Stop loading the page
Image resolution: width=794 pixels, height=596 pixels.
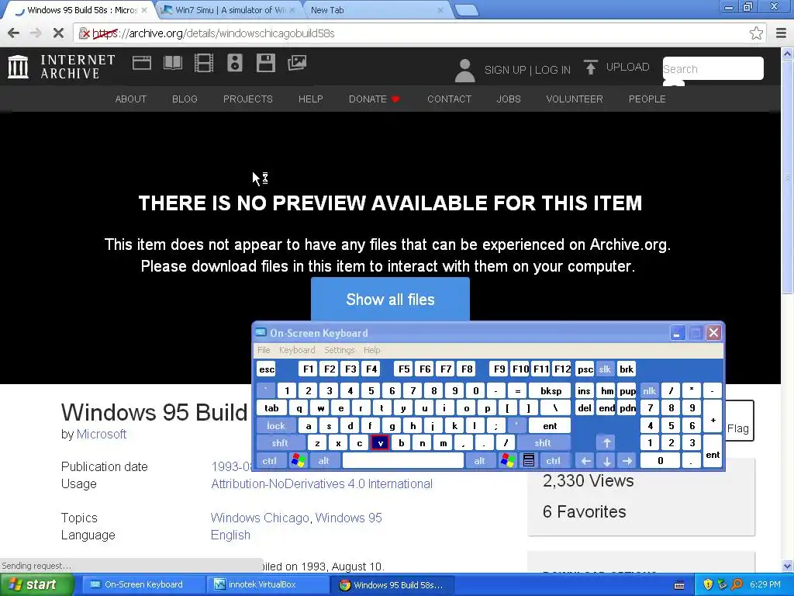[x=58, y=33]
